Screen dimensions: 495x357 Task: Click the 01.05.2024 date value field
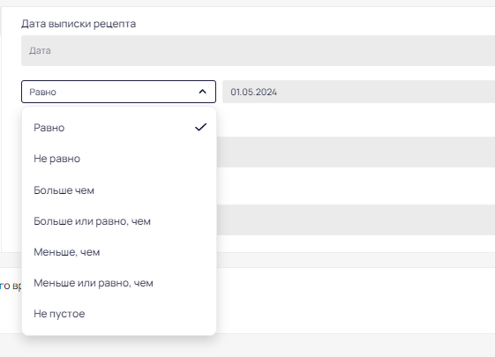click(358, 92)
